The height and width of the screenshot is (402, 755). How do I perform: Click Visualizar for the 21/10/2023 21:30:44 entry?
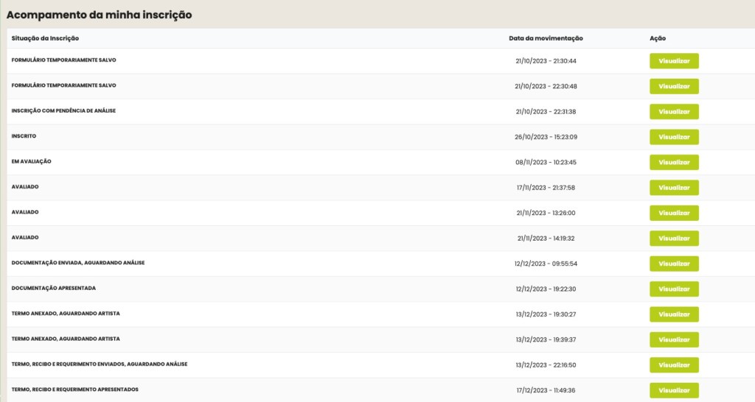click(x=674, y=61)
